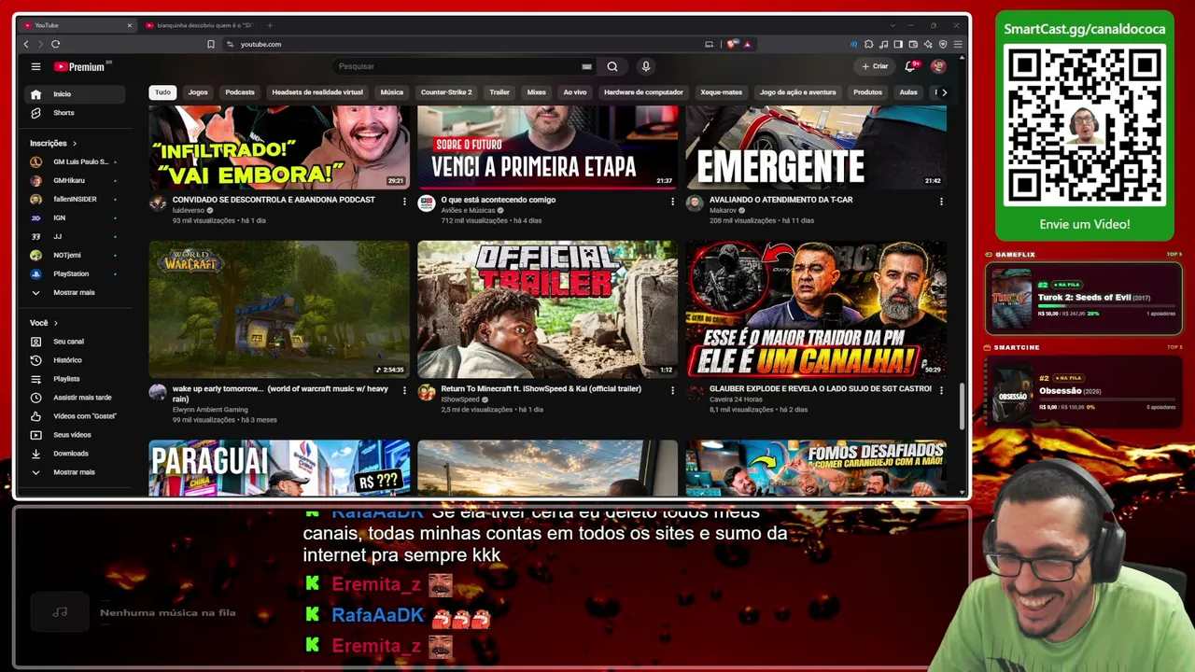Click the search magnifier button
This screenshot has width=1195, height=672.
[x=612, y=66]
